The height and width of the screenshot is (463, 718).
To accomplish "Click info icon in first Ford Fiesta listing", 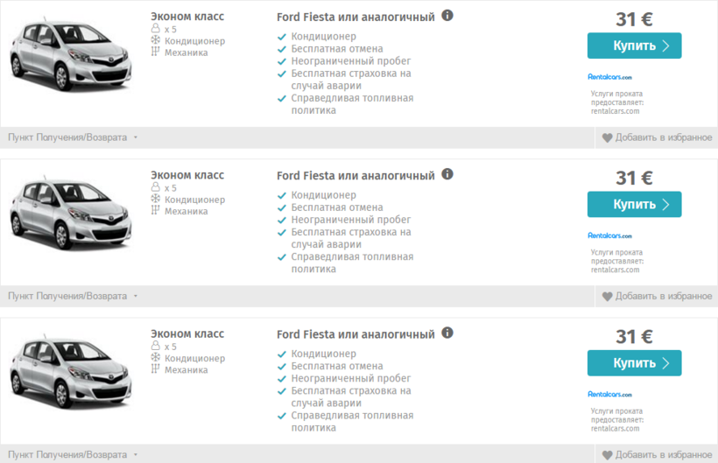I will [447, 16].
